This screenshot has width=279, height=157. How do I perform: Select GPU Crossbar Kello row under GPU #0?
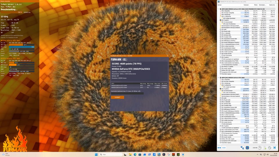click(x=247, y=37)
